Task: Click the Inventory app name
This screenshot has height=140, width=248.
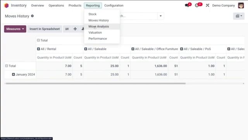Action: (x=19, y=5)
